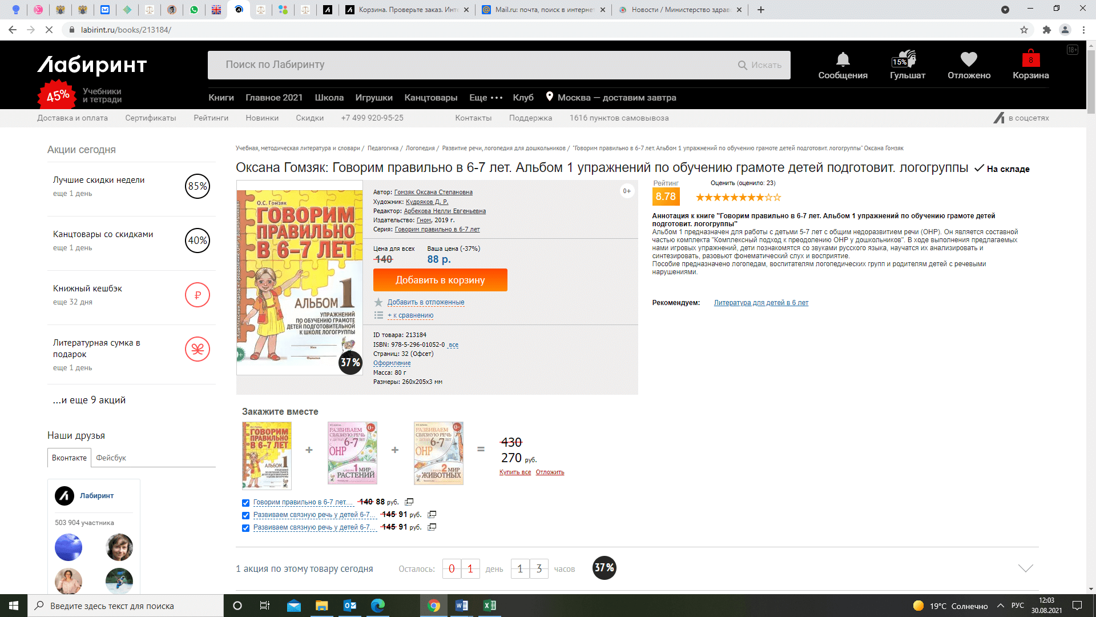Image resolution: width=1096 pixels, height=617 pixels.
Task: Uncheck the first Развиваем связную речь checkbox
Action: tap(245, 515)
